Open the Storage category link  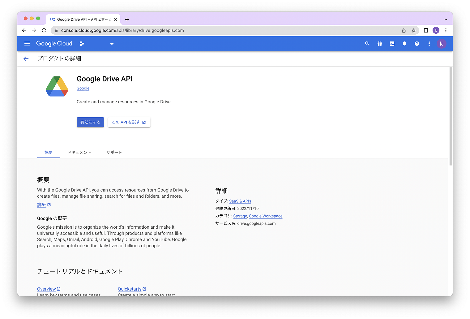click(x=240, y=216)
